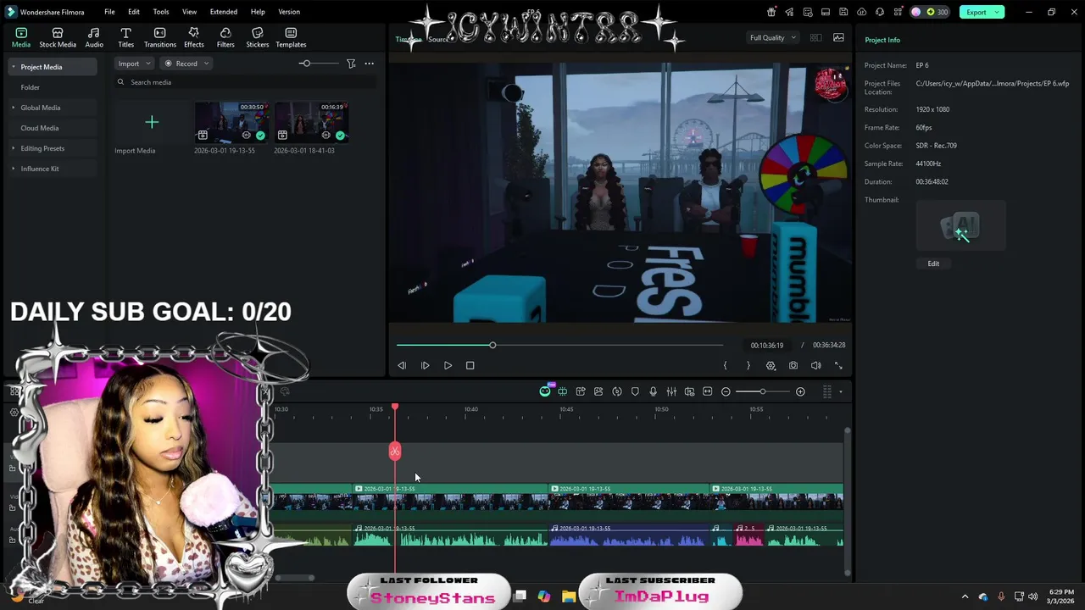
Task: Click the mark in brace icon
Action: point(725,365)
